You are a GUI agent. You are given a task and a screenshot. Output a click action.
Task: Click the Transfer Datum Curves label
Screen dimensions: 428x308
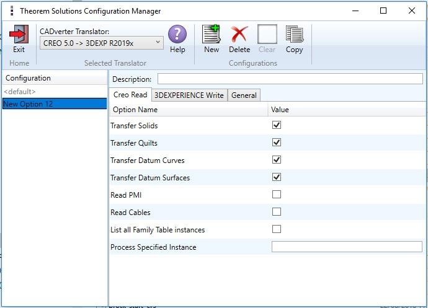pos(148,161)
